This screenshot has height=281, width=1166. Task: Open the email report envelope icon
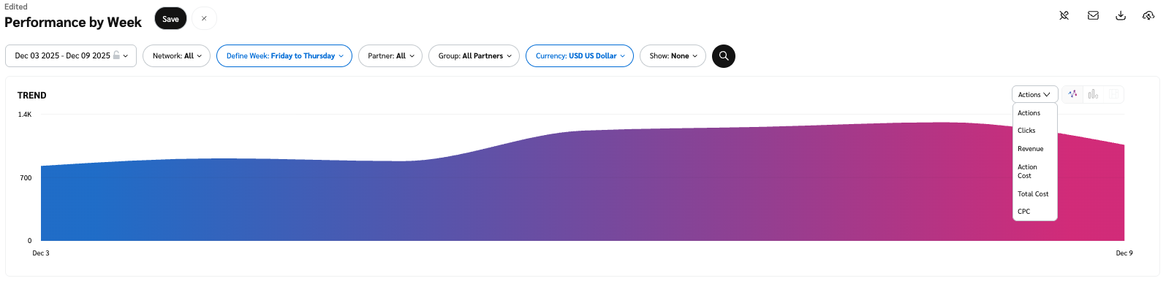[x=1093, y=15]
